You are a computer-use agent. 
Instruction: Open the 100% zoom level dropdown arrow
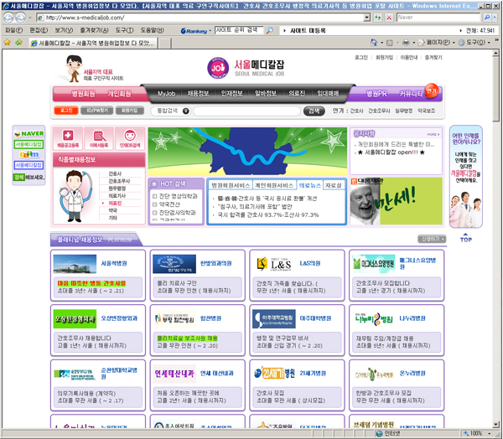490,433
